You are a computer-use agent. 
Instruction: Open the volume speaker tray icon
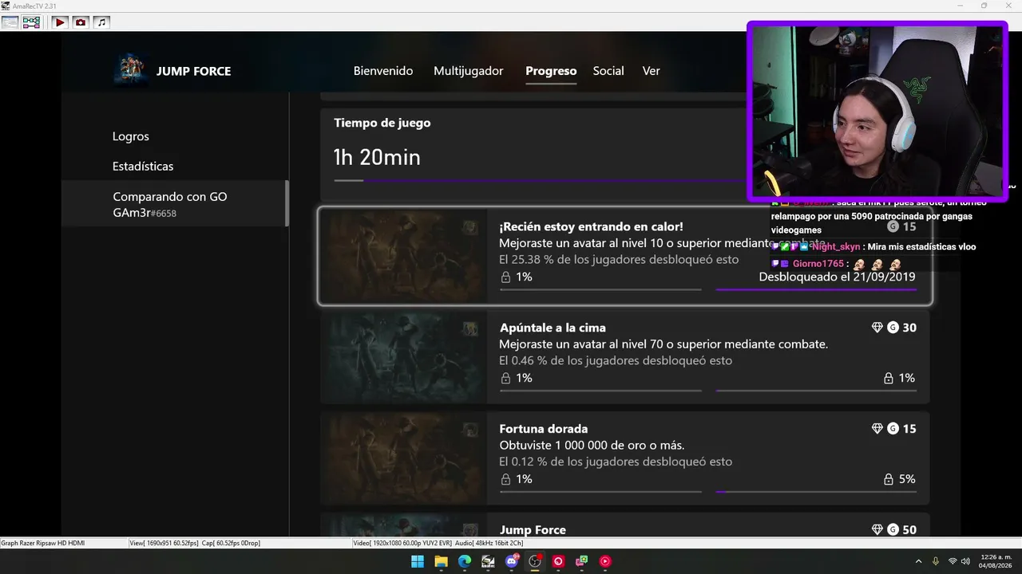tap(966, 561)
